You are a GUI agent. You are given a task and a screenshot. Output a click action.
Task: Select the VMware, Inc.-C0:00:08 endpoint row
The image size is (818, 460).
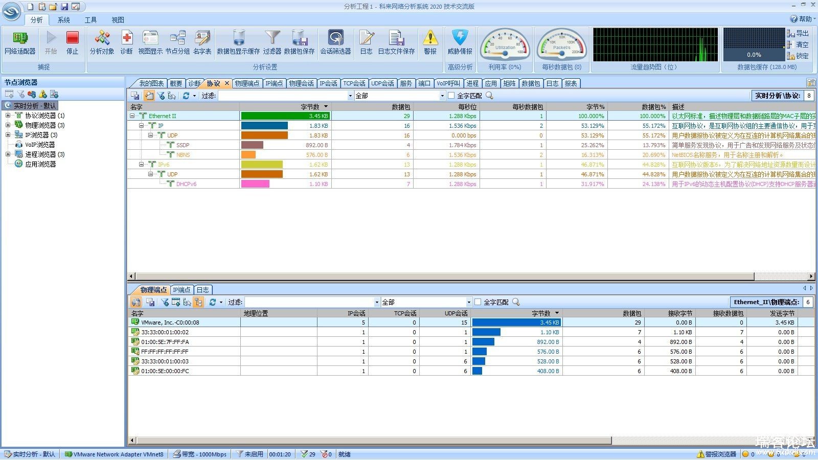click(x=471, y=323)
